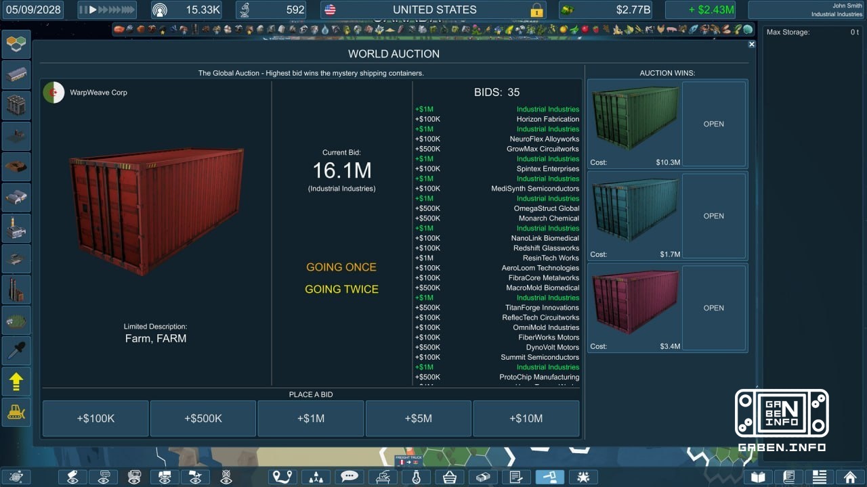This screenshot has height=487, width=867.
Task: Click the game speed playback control
Action: coord(106,10)
